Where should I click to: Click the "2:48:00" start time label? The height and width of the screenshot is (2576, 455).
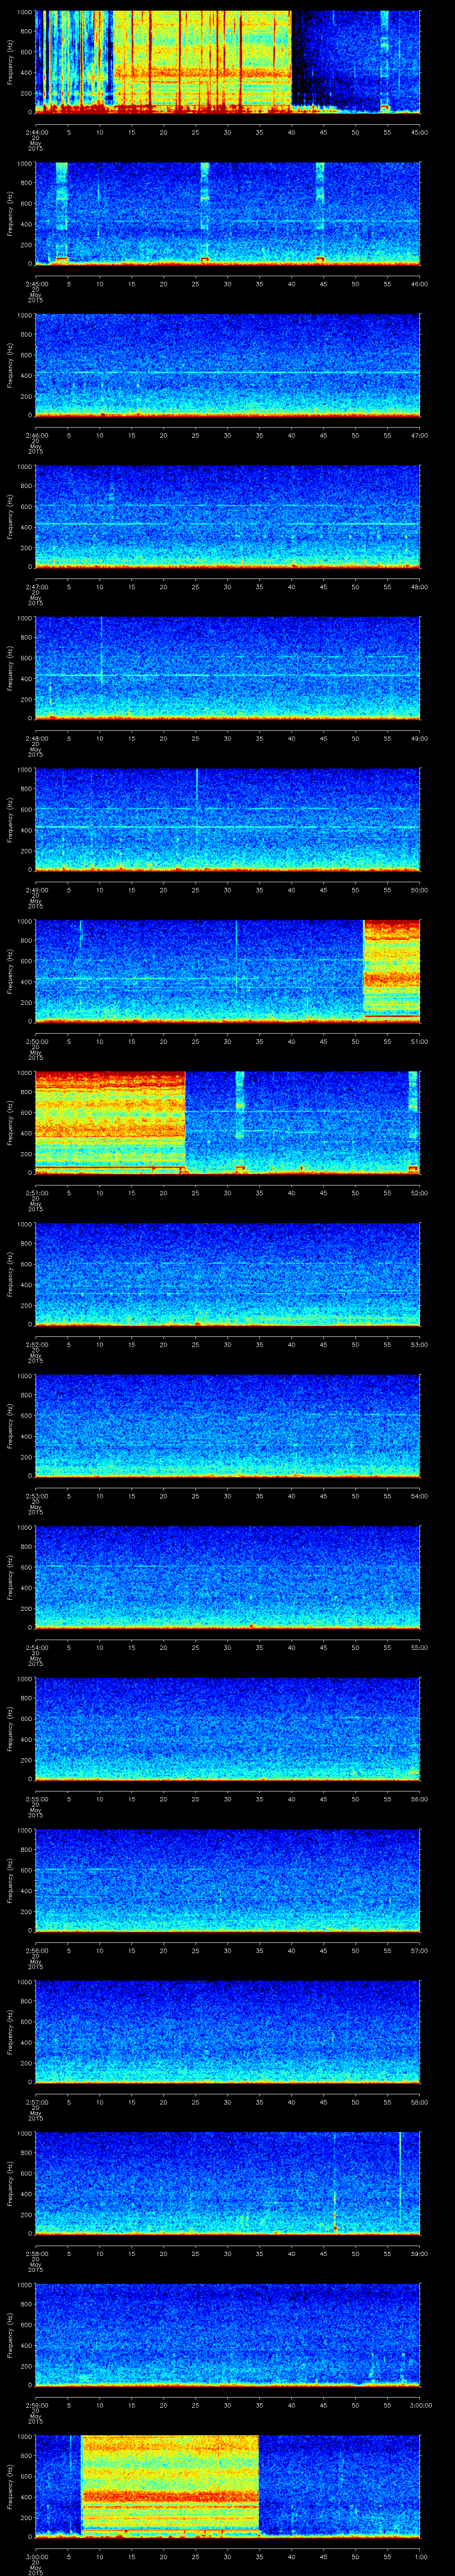[x=36, y=738]
